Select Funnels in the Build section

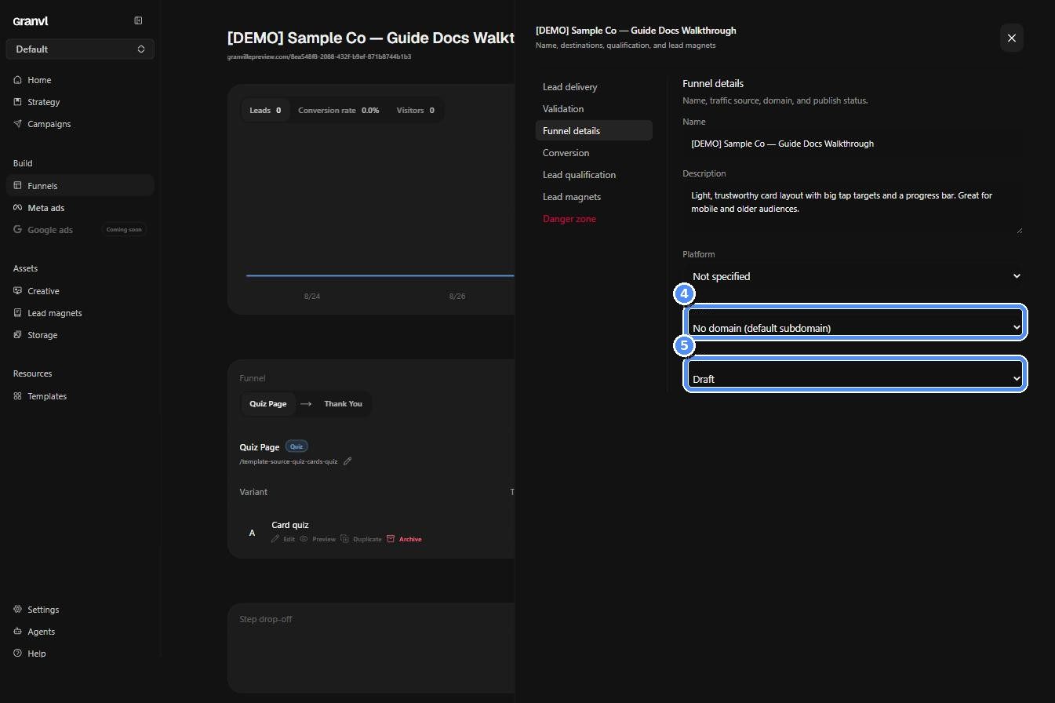click(80, 186)
